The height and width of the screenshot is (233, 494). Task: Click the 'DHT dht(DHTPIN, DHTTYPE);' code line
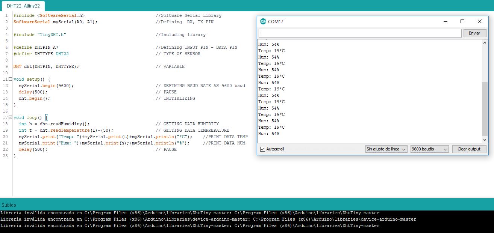pos(46,67)
